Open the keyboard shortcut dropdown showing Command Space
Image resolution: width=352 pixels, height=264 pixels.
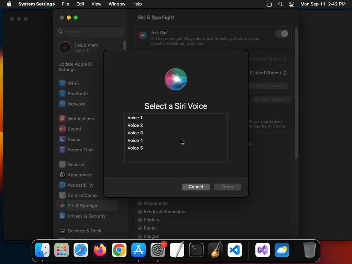(x=267, y=59)
